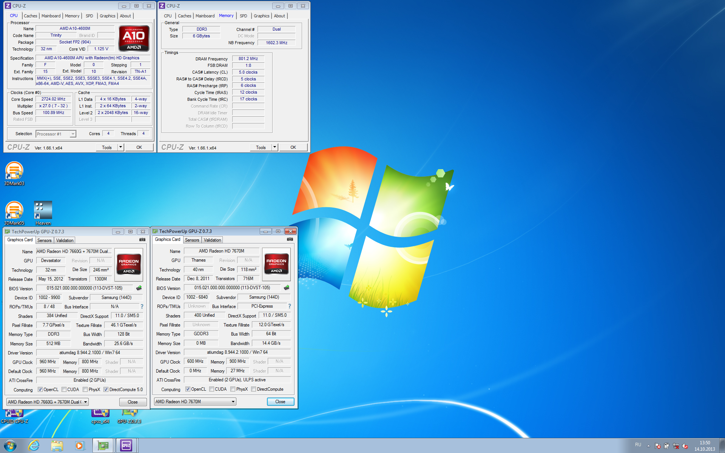Open Windows Start menu orb
The image size is (725, 453).
pyautogui.click(x=10, y=445)
